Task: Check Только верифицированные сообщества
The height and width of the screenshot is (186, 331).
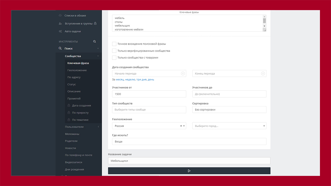Action: pos(114,51)
